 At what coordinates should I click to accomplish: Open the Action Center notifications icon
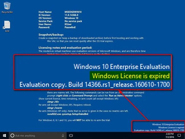coord(179,136)
